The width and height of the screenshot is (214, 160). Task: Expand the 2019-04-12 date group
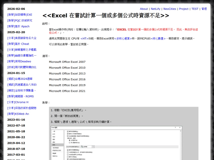pos(16,143)
